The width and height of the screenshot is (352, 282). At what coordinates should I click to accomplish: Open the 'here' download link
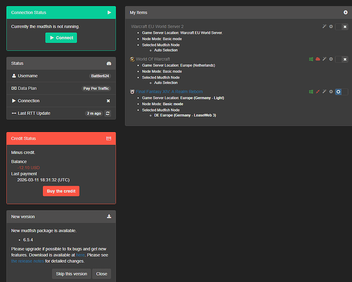80,255
